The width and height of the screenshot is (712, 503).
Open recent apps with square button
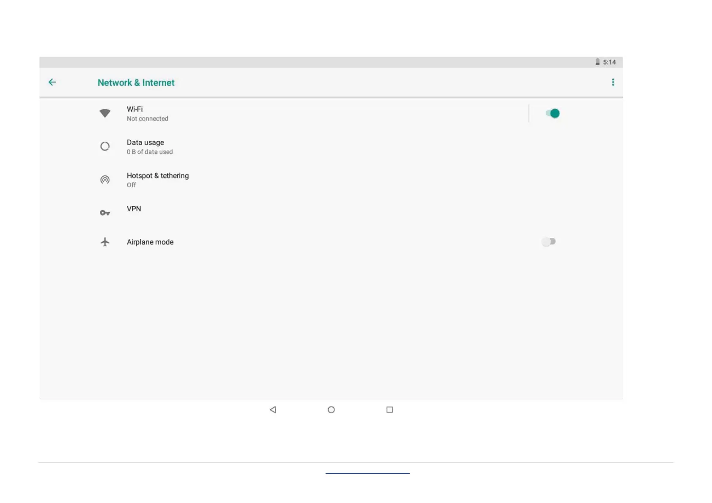(x=389, y=410)
